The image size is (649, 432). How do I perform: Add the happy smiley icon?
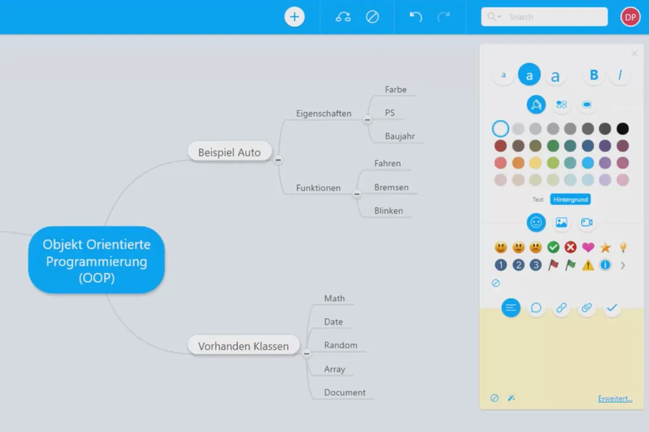(x=501, y=247)
